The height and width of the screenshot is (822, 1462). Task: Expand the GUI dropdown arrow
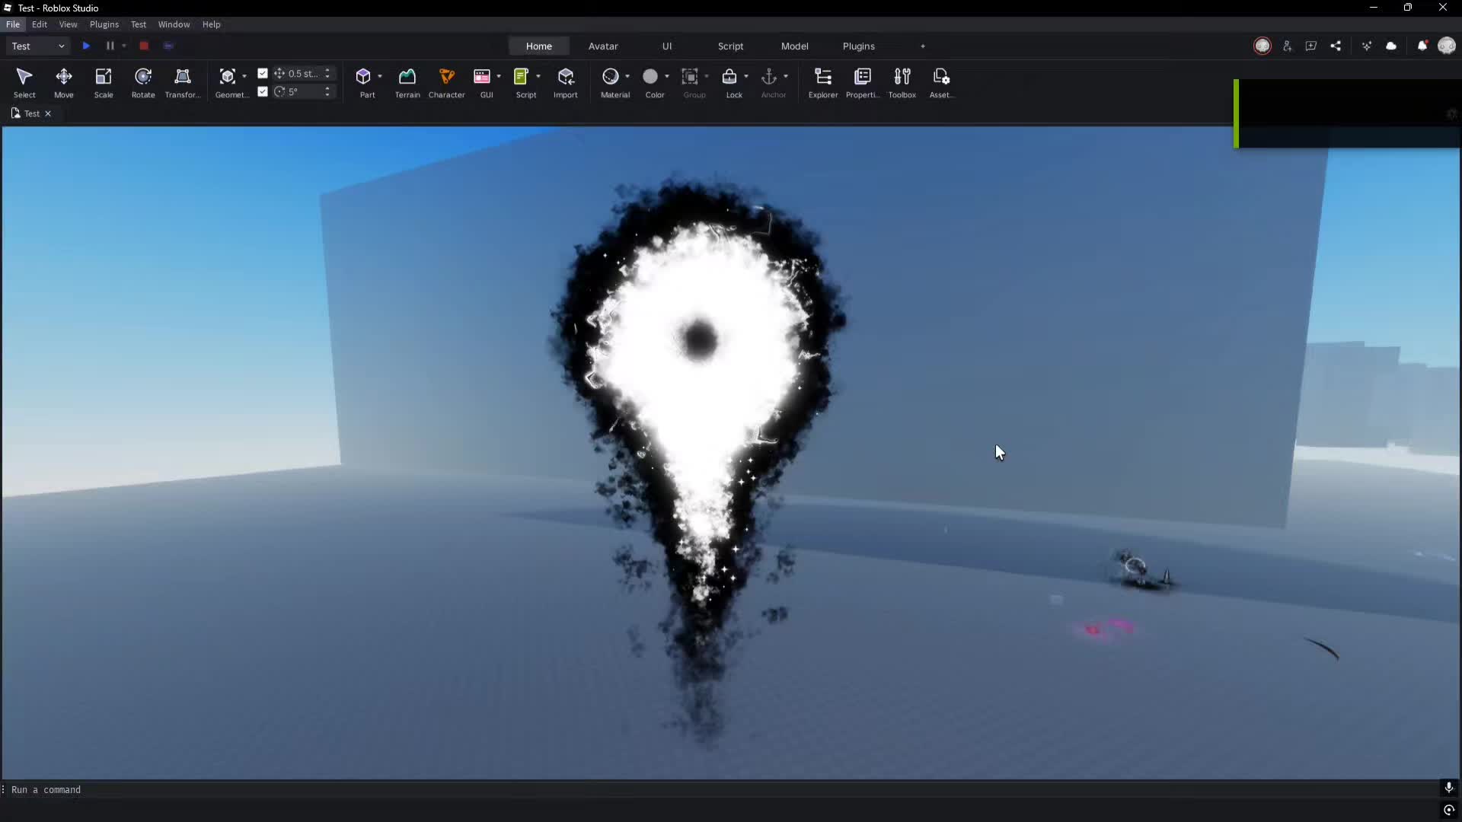point(499,77)
